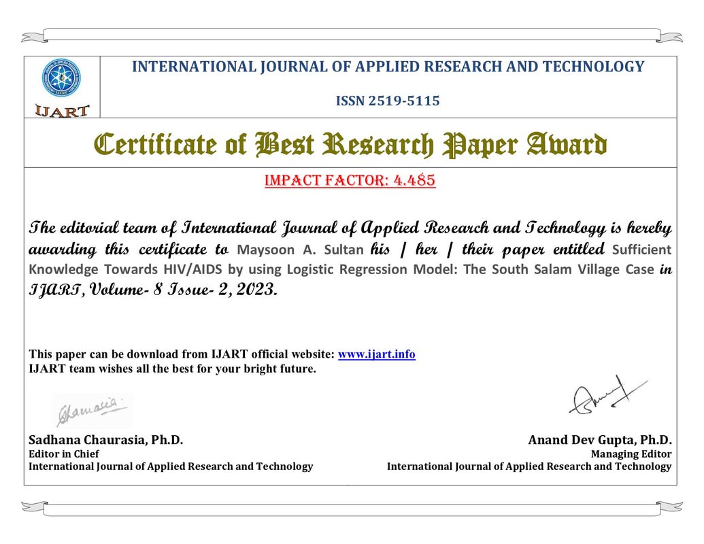Click the 'IJART team wishes all the best' line
The height and width of the screenshot is (544, 704).
172,369
